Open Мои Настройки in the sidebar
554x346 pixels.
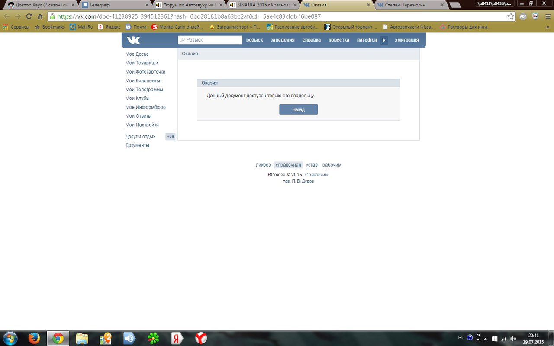(142, 125)
